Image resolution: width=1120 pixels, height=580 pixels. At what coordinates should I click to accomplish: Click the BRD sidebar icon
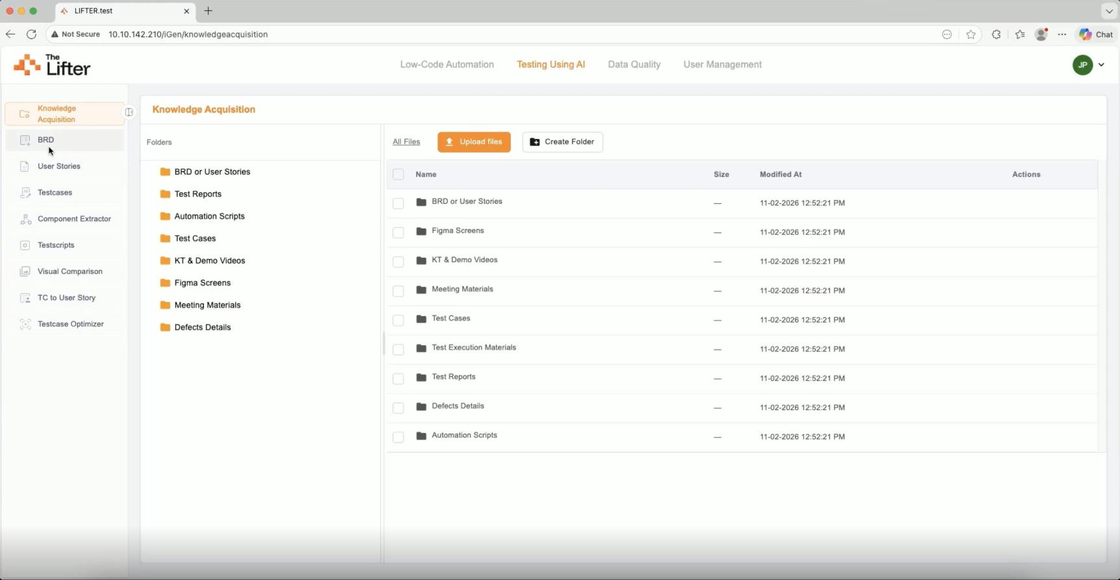pos(25,140)
